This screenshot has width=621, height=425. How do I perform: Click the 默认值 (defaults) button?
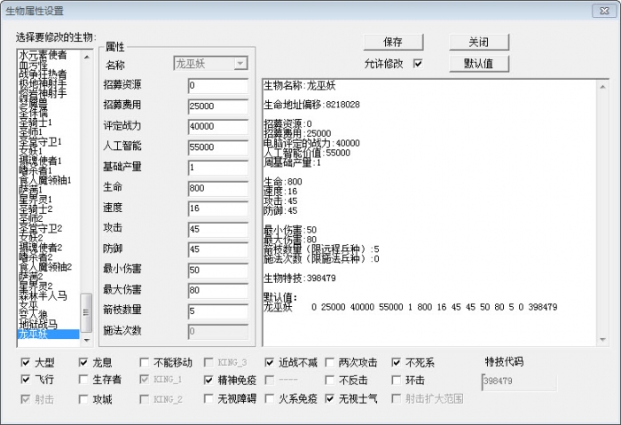(x=484, y=64)
